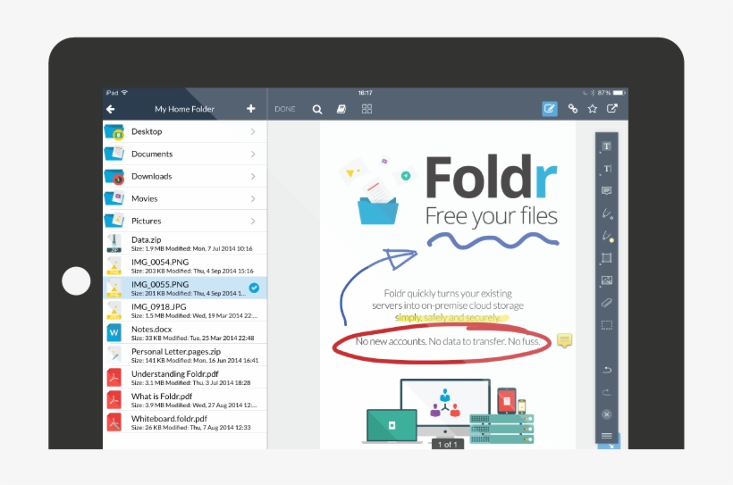Screen dimensions: 733x485
Task: Select the comment note tool
Action: pos(607,191)
